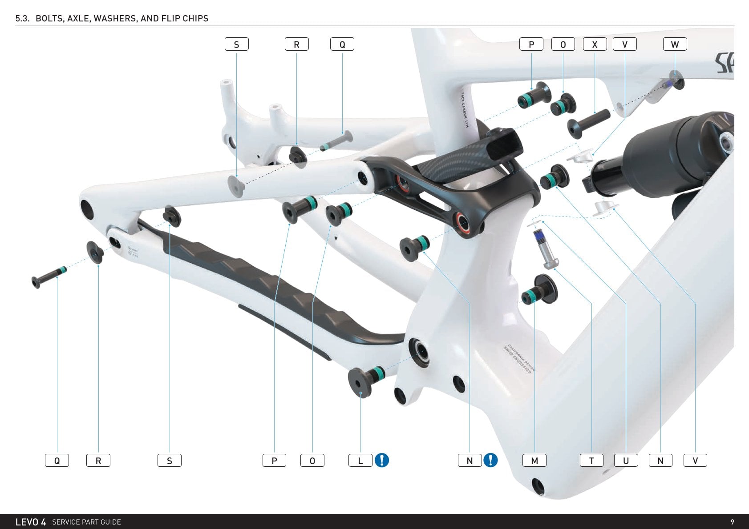Image resolution: width=749 pixels, height=529 pixels.
Task: Click the section heading 'BOLTS, AXLE, WASHERS, AND FLIP CHIPS'
Action: pyautogui.click(x=122, y=19)
